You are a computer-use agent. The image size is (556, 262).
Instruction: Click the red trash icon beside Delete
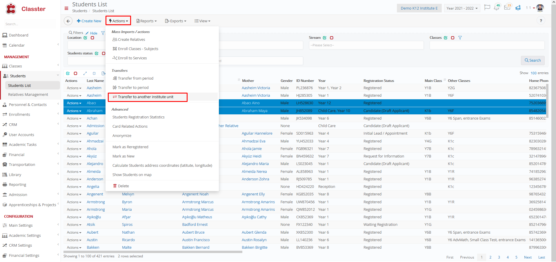tap(115, 186)
